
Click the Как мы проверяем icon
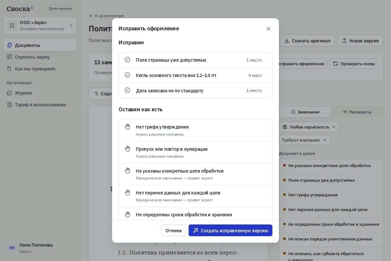(x=9, y=69)
